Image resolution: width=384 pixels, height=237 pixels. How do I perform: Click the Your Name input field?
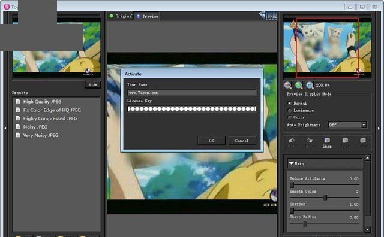pyautogui.click(x=192, y=93)
